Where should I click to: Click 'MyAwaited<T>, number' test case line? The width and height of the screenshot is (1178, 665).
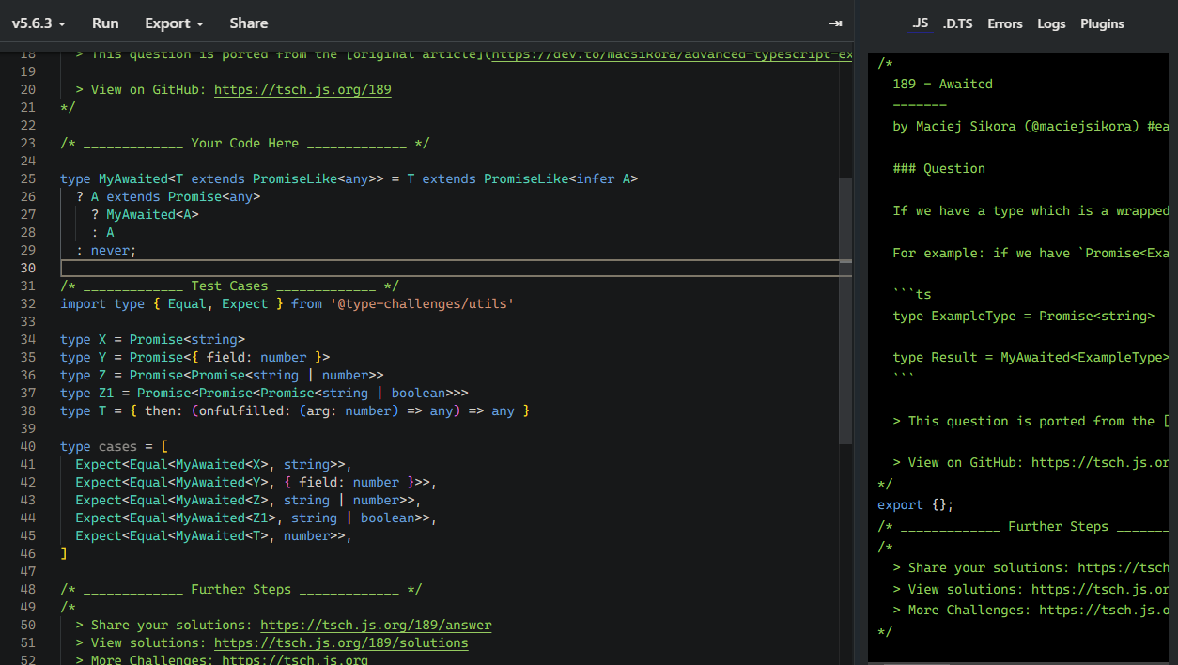click(213, 536)
